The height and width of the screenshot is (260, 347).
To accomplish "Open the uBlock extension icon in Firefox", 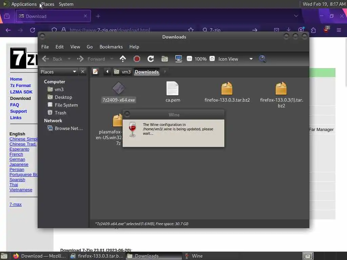I will click(x=326, y=30).
